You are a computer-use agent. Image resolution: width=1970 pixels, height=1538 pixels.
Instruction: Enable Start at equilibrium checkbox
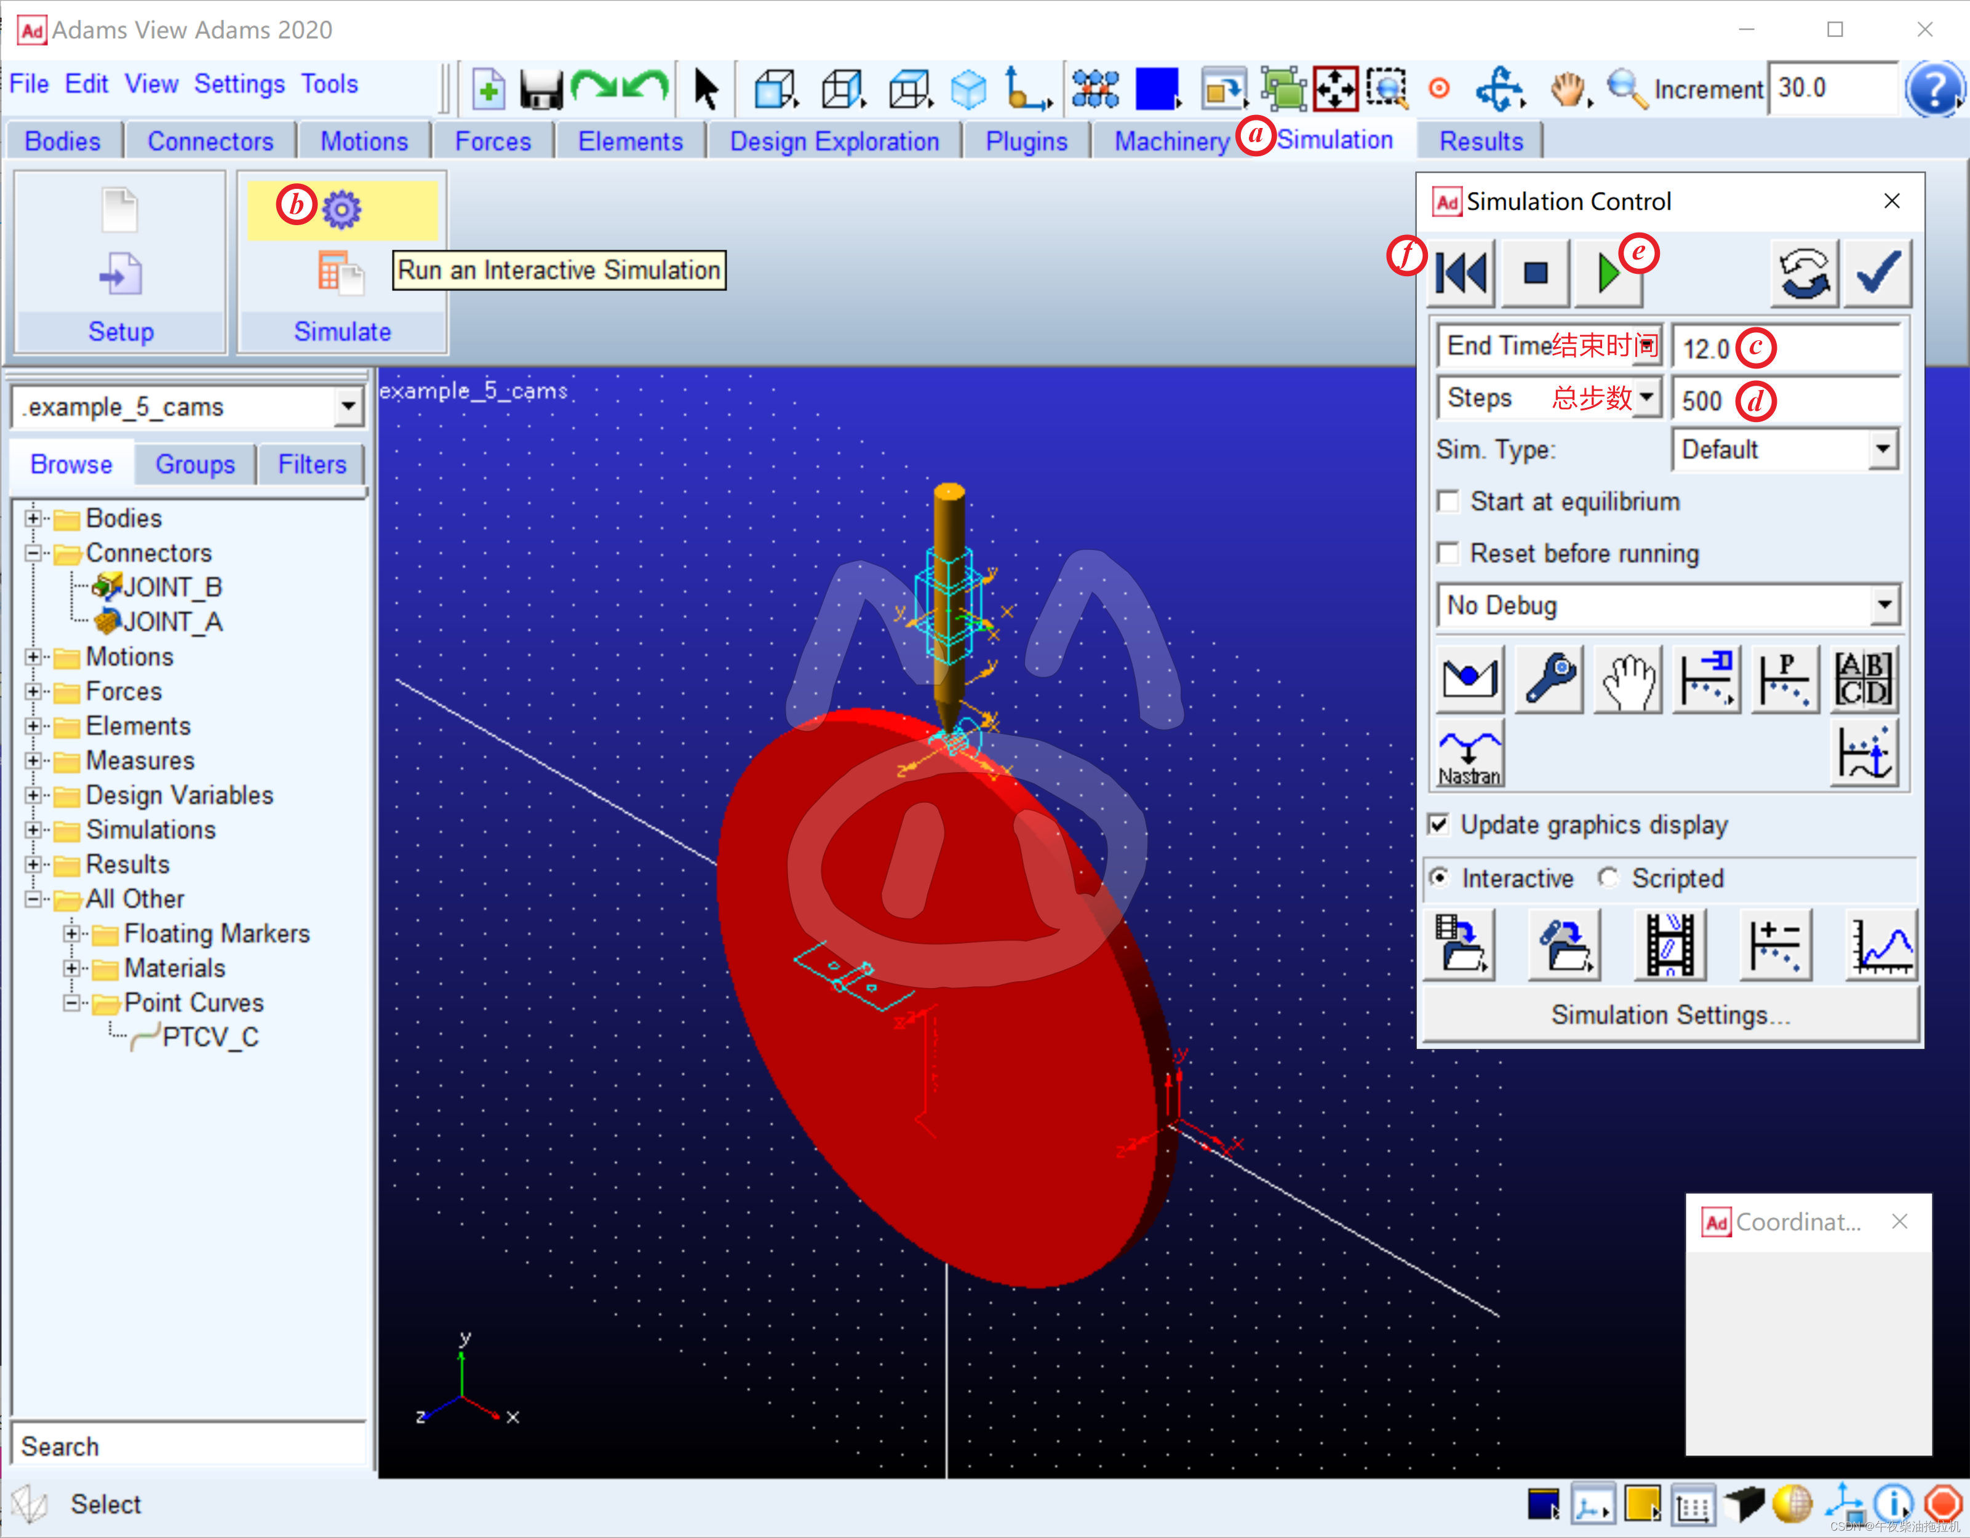[1448, 501]
